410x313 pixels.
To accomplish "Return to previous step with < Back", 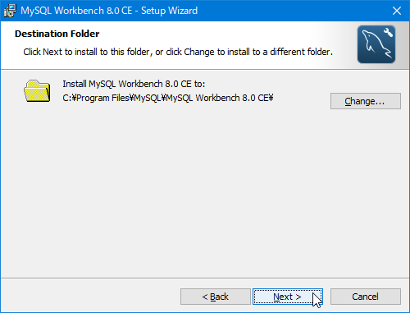I will click(216, 297).
